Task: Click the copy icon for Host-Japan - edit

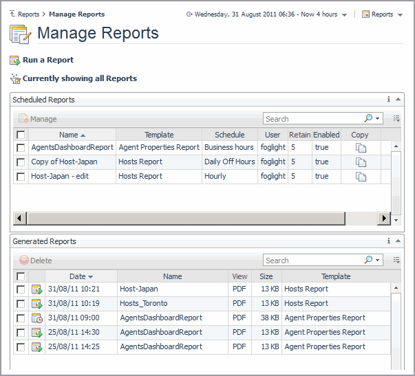Action: 361,177
